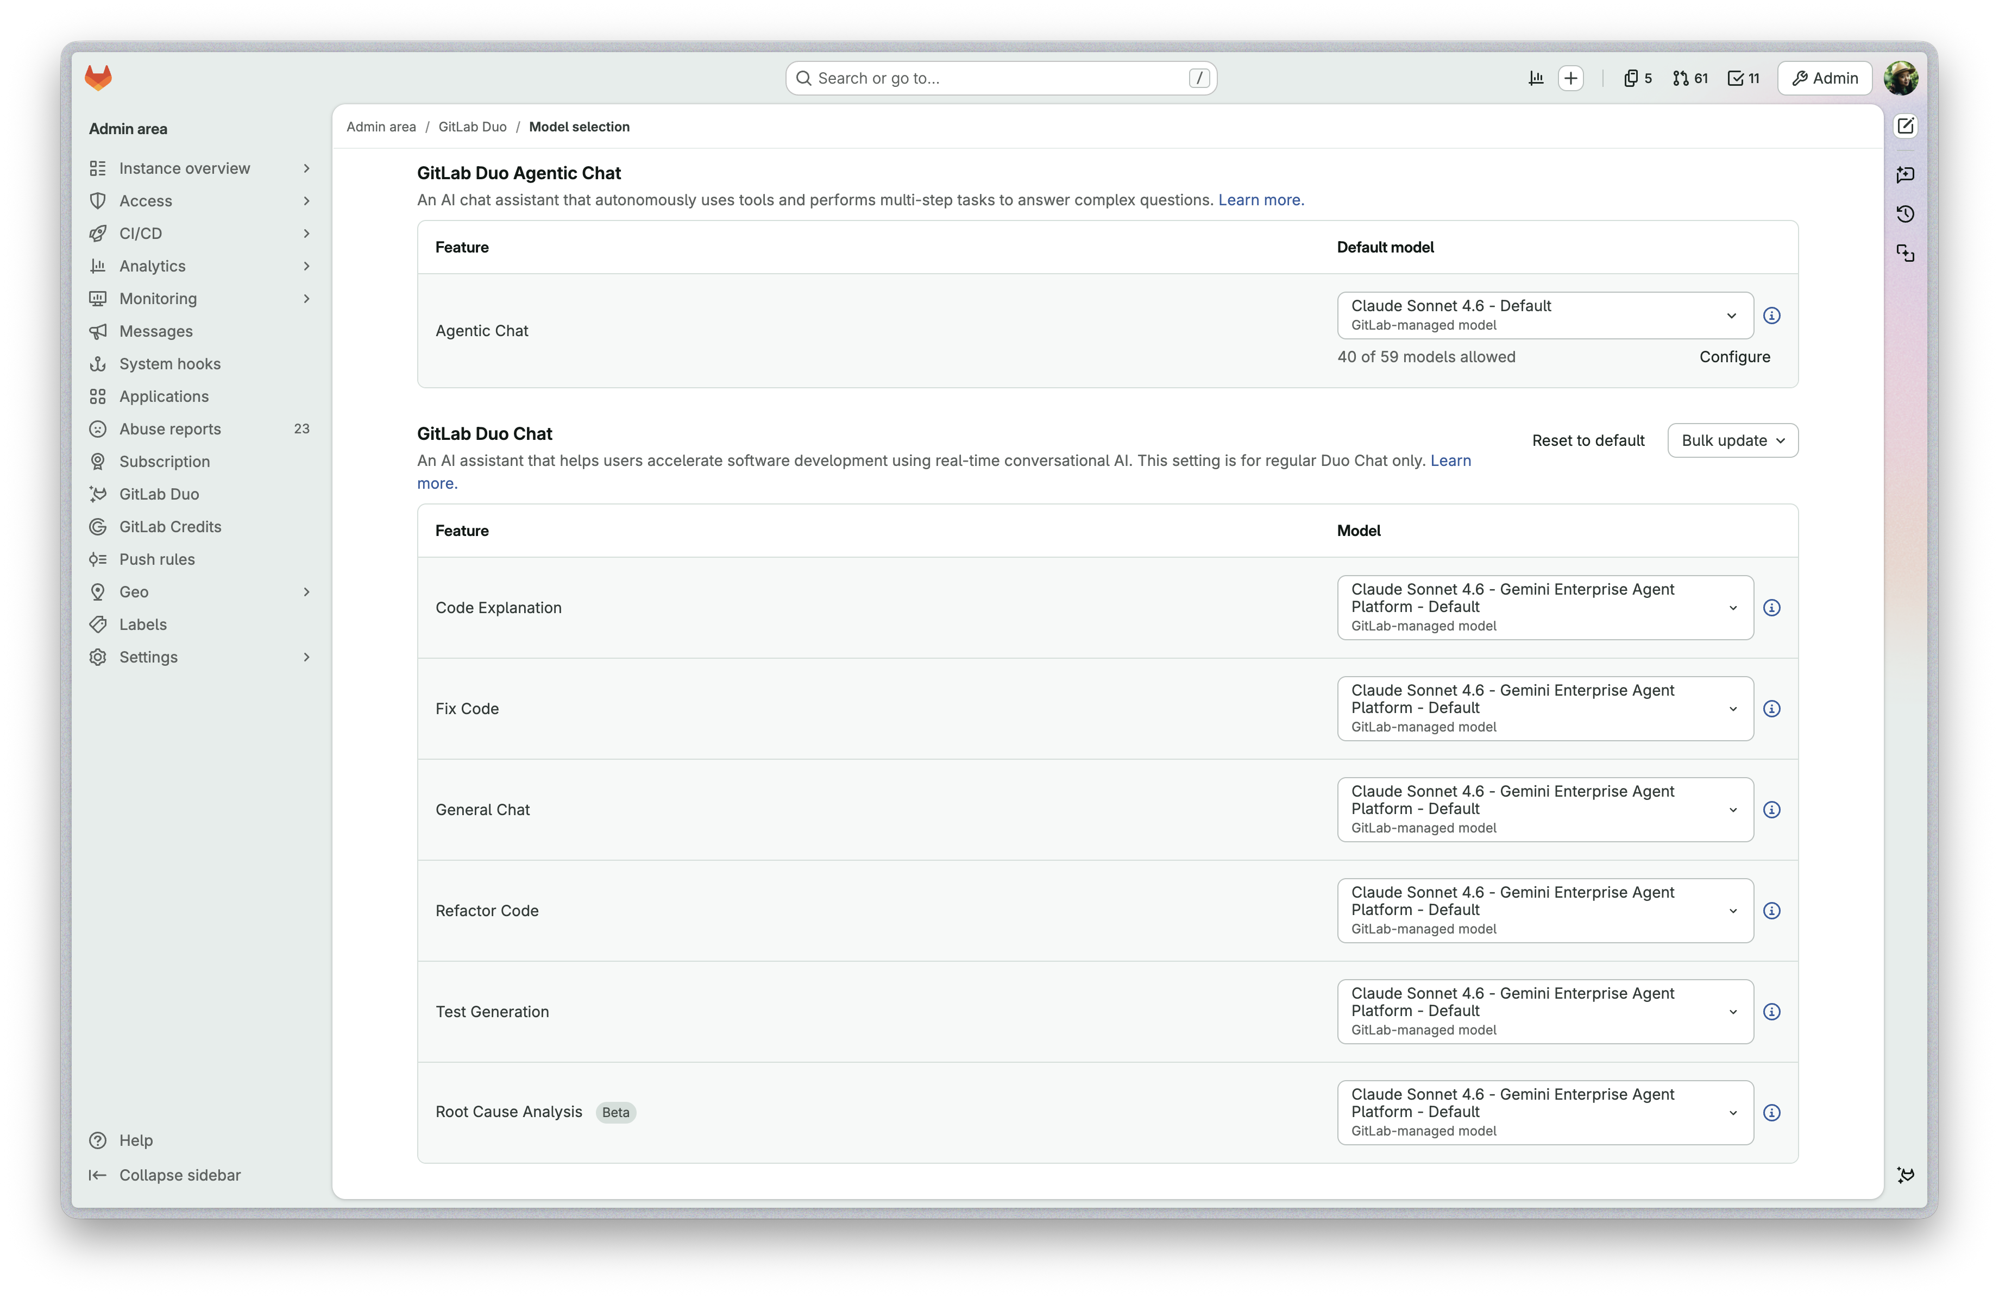Expand the Analytics sidebar section

point(201,266)
